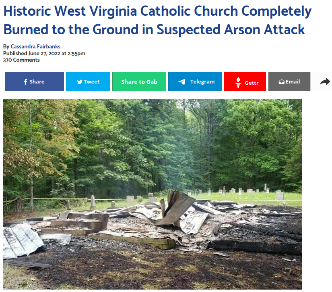Open the 370 Comments link
The image size is (332, 292).
[21, 60]
